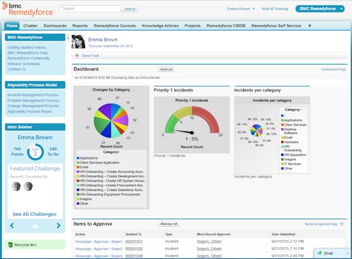Click the Dashboard Refresh button
This screenshot has width=352, height=259.
pyautogui.click(x=167, y=69)
